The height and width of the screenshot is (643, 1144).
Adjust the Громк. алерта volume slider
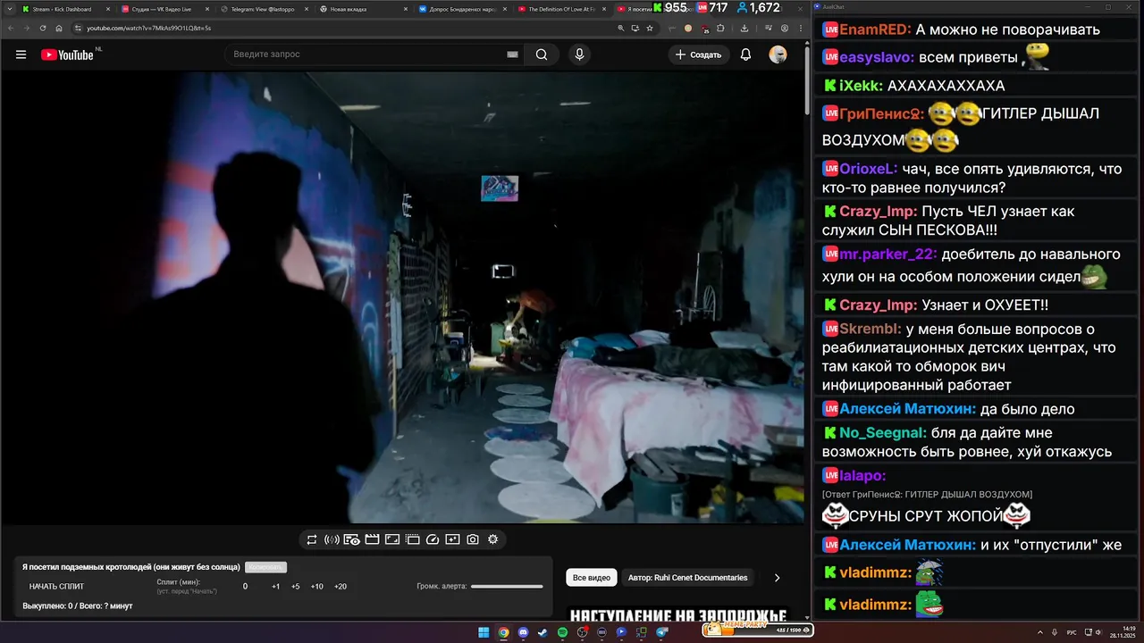tap(507, 587)
